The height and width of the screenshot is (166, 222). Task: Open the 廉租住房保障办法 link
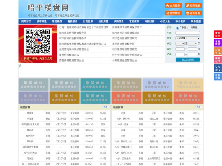pyautogui.click(x=69, y=55)
